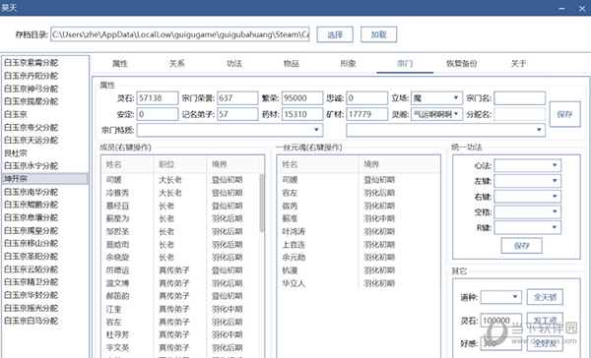This screenshot has height=358, width=591.
Task: Select 白玉京圣阳分舵 in the sect list
Action: point(44,257)
